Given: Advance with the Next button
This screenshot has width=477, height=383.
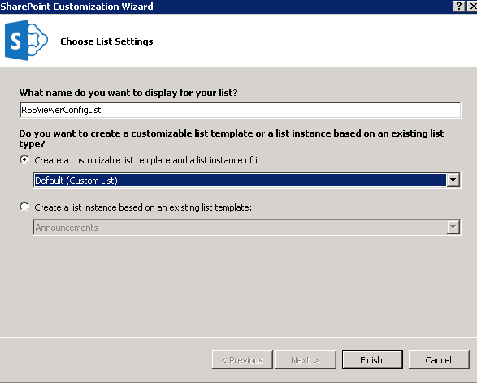Looking at the screenshot, I should [x=306, y=360].
